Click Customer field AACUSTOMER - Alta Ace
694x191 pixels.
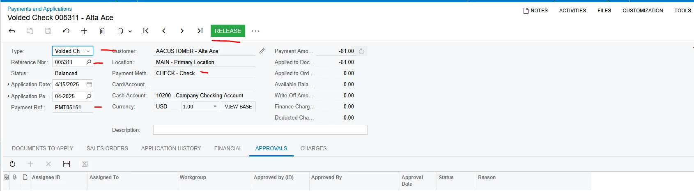[205, 51]
